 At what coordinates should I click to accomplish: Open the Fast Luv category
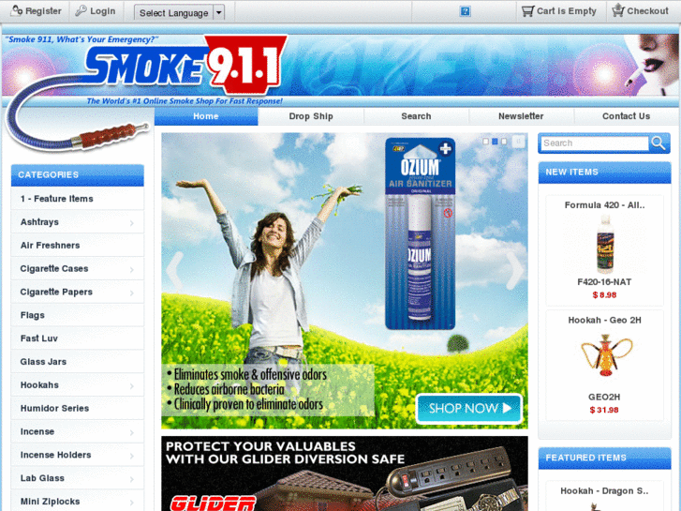pyautogui.click(x=78, y=338)
